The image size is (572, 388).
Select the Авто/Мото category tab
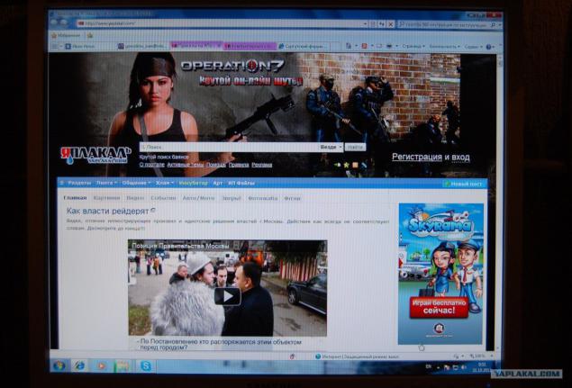(x=198, y=198)
